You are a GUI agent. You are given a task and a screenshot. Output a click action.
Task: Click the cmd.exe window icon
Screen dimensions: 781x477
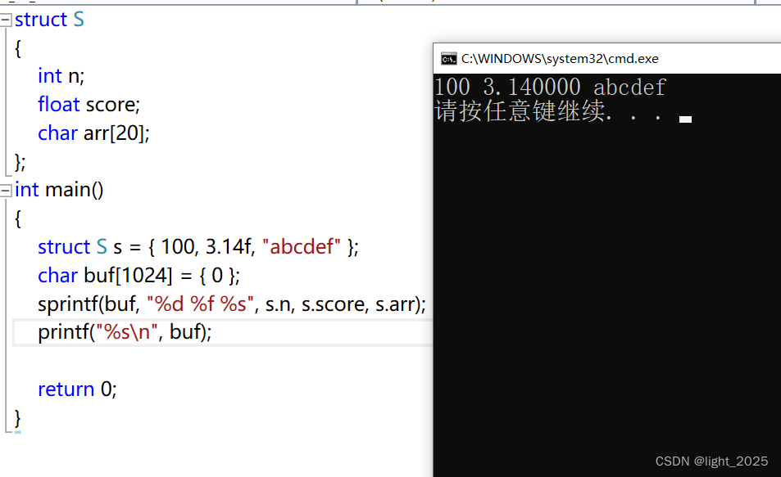[x=448, y=59]
